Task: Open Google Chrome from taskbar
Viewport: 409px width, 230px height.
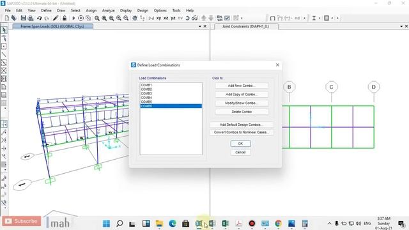Action: [x=279, y=224]
